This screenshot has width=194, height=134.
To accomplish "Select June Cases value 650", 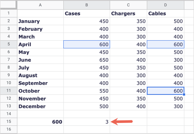I will coord(87,60).
